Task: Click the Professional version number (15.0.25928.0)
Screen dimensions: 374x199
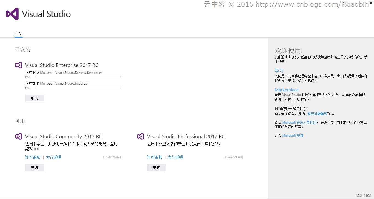Action: (234, 157)
